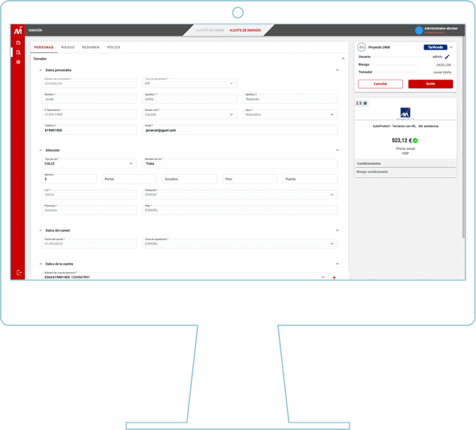Collapse Datos personales with the minus icon

pyautogui.click(x=40, y=70)
